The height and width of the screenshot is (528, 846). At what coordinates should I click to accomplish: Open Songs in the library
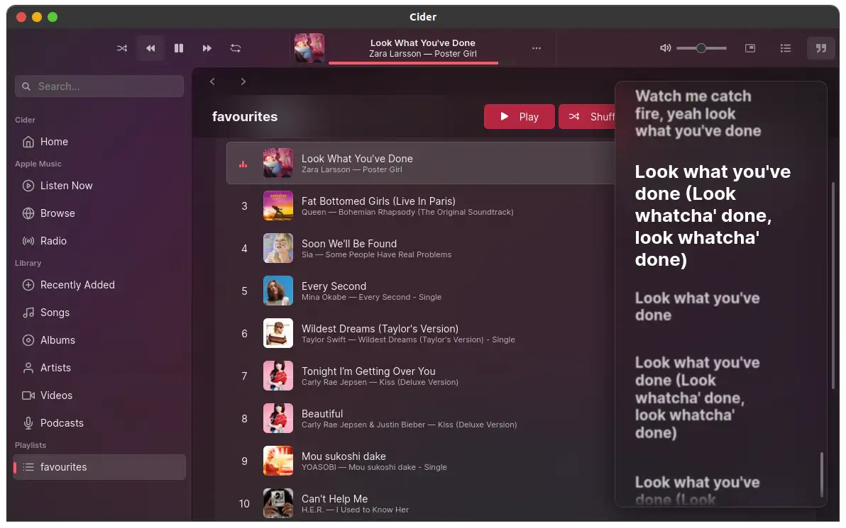[99, 313]
